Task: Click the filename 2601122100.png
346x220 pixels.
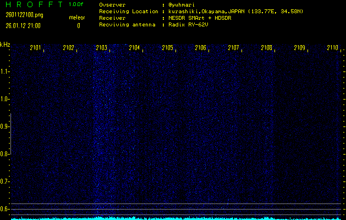Action: click(x=24, y=15)
